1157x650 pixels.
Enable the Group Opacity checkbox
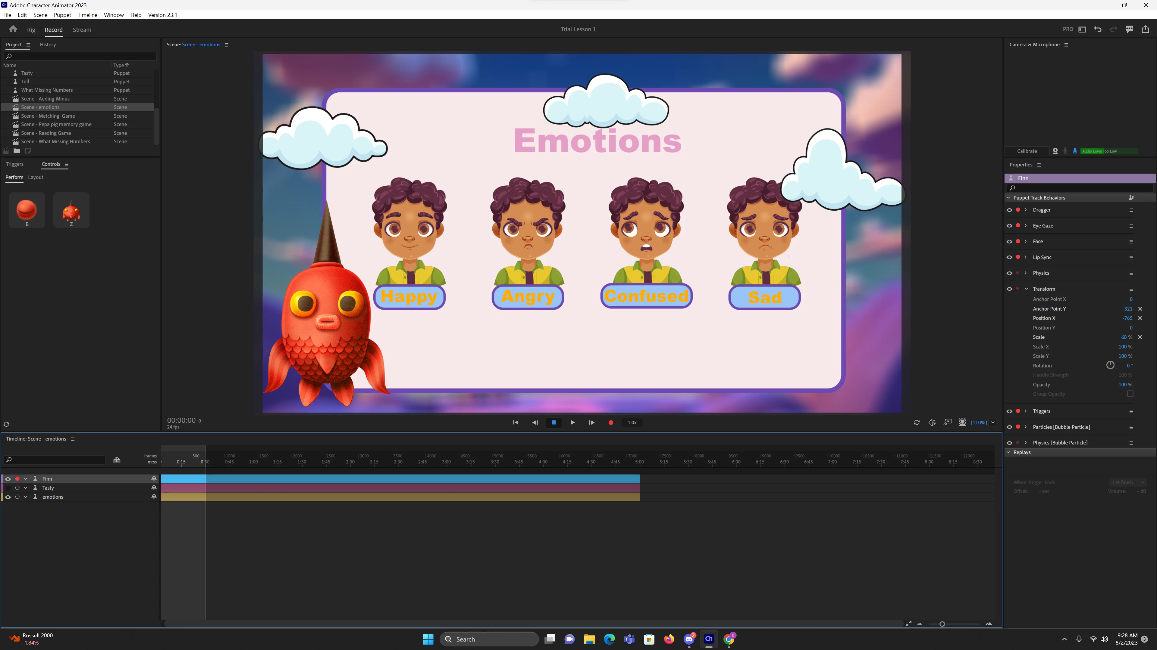click(x=1130, y=394)
